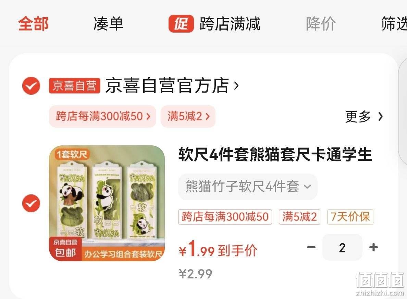This screenshot has height=299, width=407.
Task: Click the quantity input field showing 2
Action: [x=342, y=247]
